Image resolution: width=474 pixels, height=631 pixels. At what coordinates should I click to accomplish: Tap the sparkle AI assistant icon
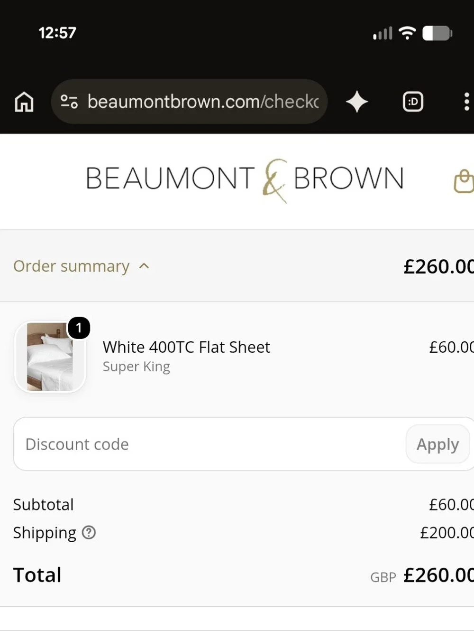(357, 102)
